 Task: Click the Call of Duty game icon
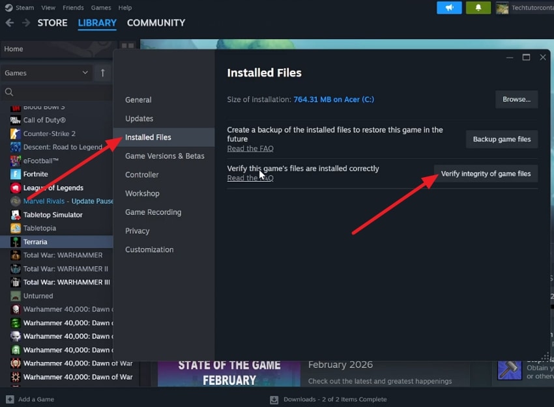coord(15,120)
